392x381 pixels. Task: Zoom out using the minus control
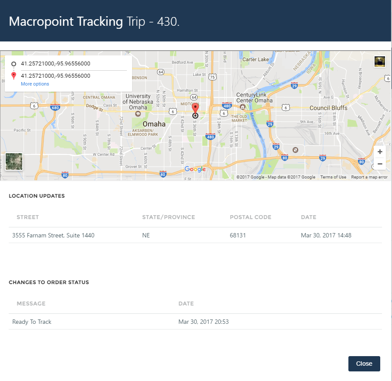[x=379, y=163]
